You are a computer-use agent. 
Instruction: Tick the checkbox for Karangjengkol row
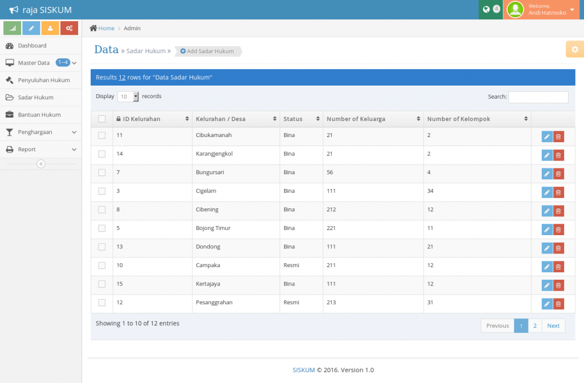click(x=102, y=154)
